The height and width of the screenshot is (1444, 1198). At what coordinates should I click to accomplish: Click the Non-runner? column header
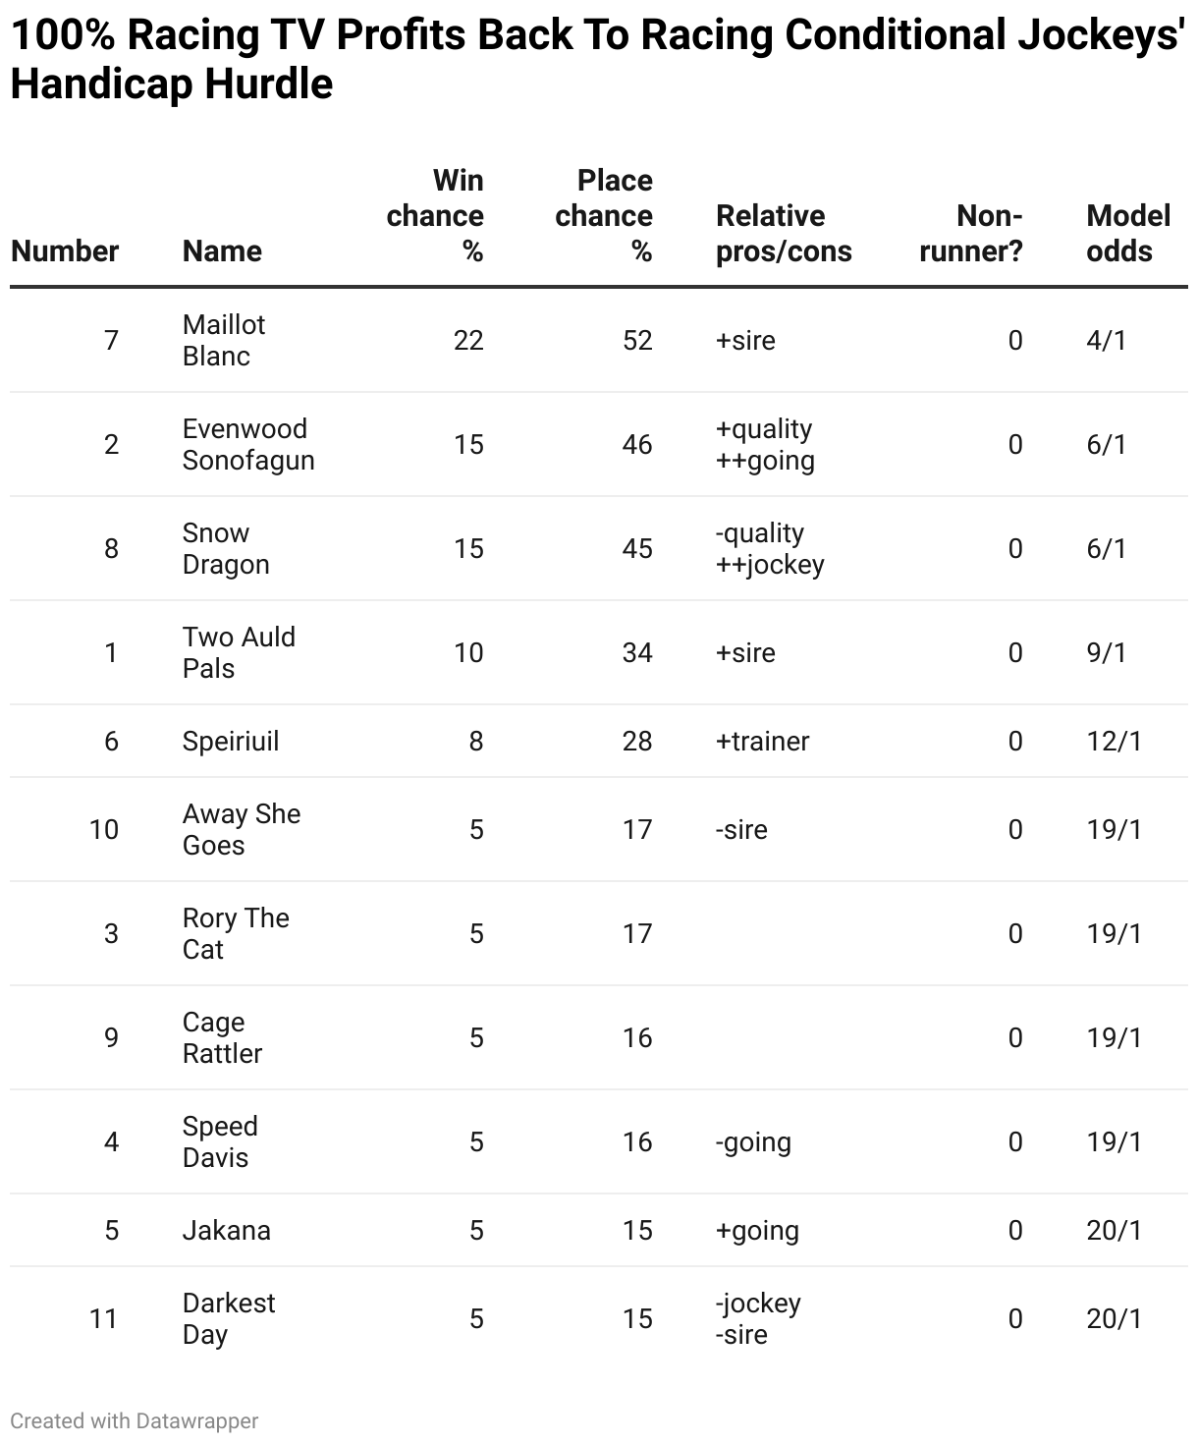[x=971, y=234]
